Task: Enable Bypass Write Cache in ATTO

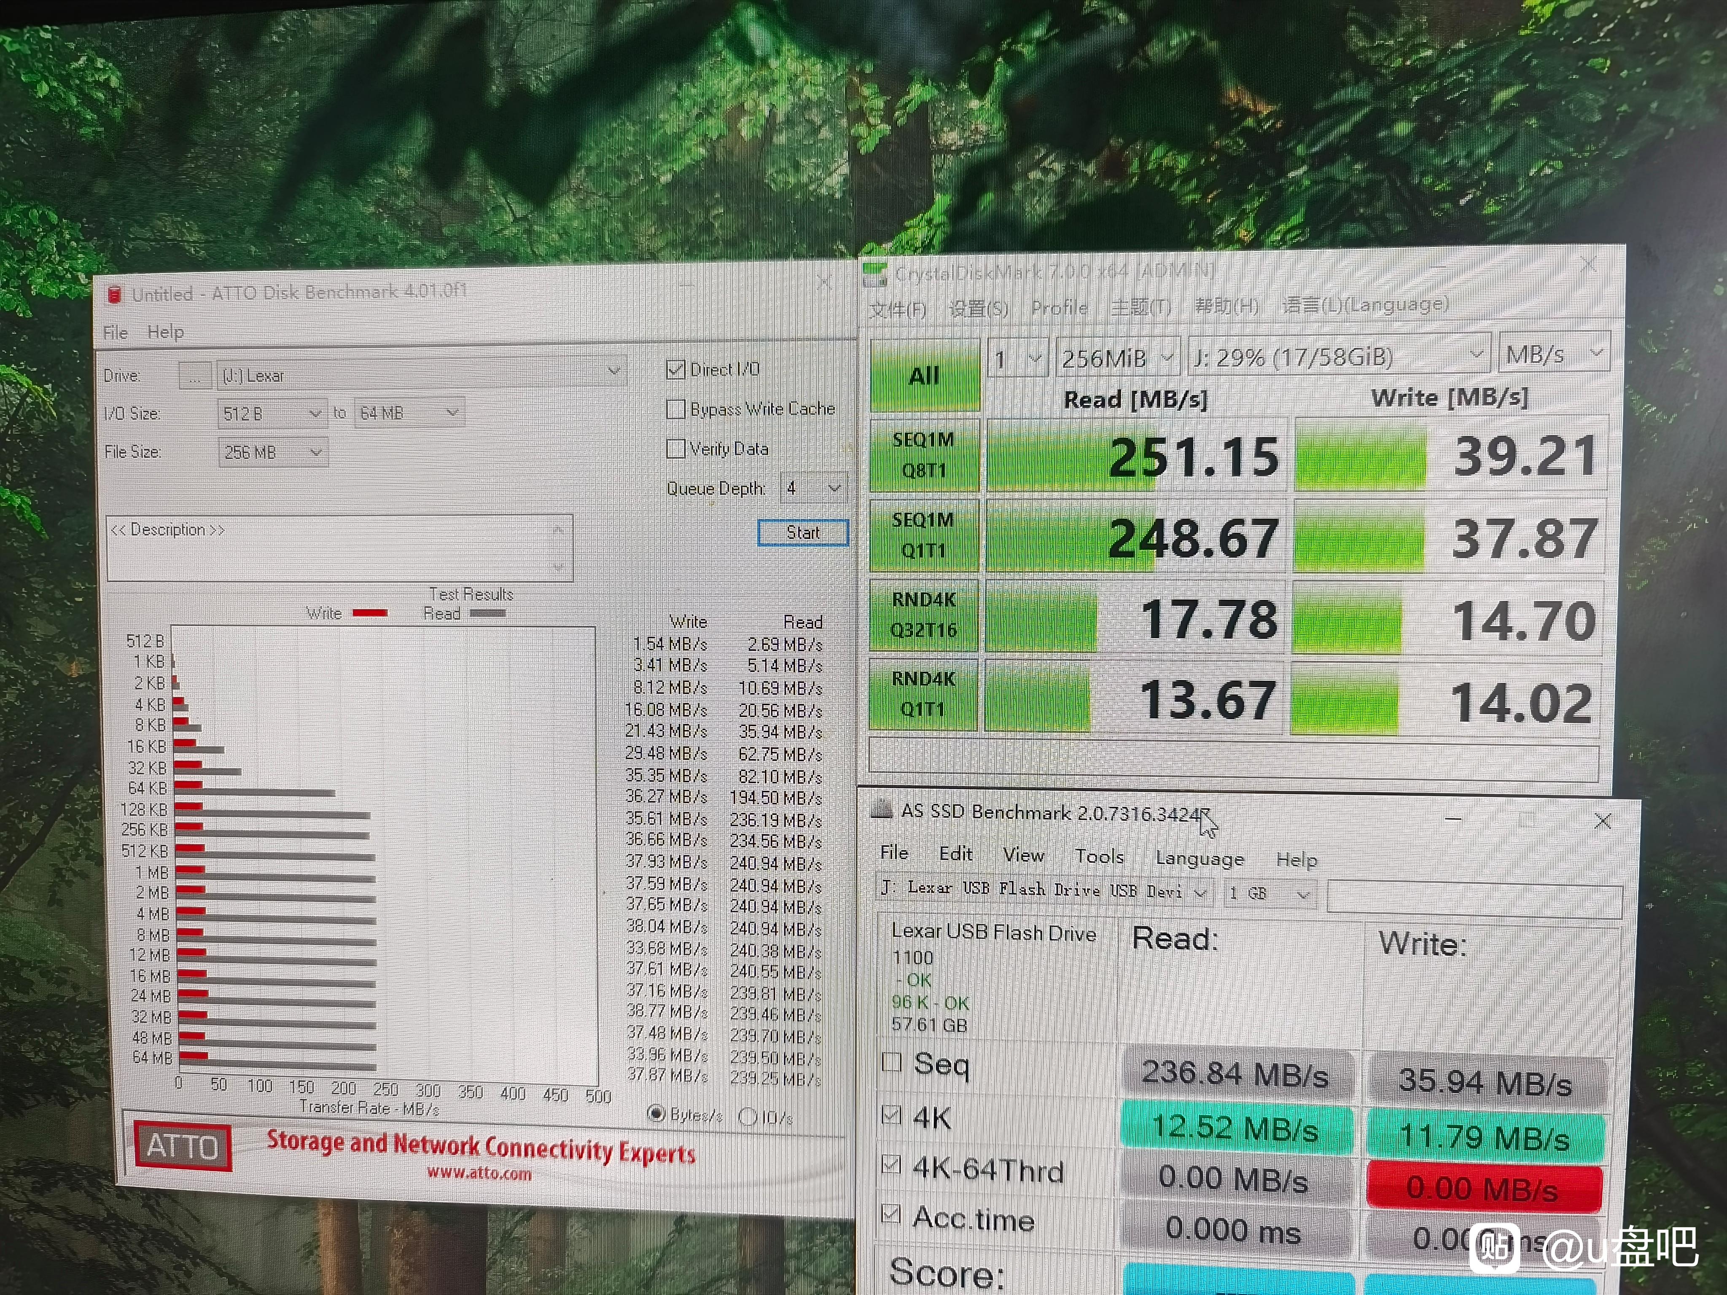Action: (675, 409)
